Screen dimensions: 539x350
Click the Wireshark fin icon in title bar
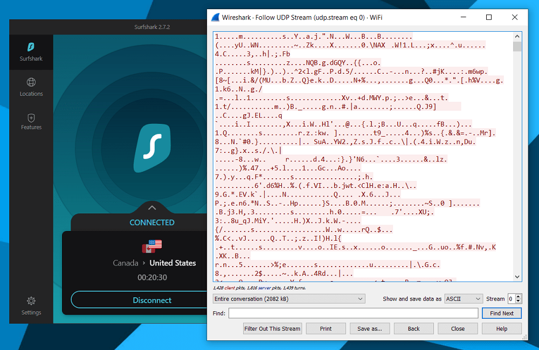pyautogui.click(x=215, y=17)
